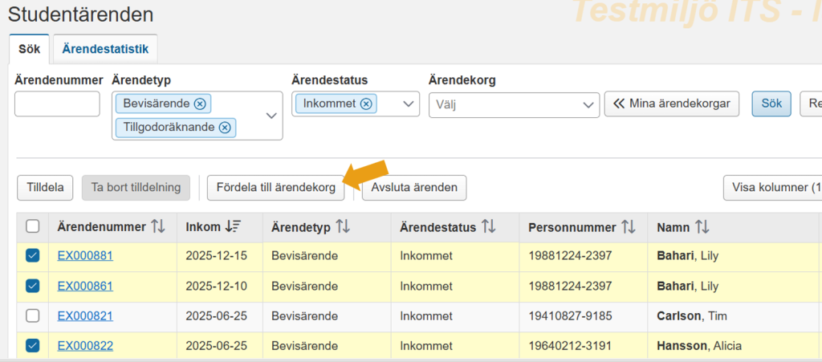Click personnummer 19410827-9185
Screen dimensions: 822x362
click(x=570, y=316)
